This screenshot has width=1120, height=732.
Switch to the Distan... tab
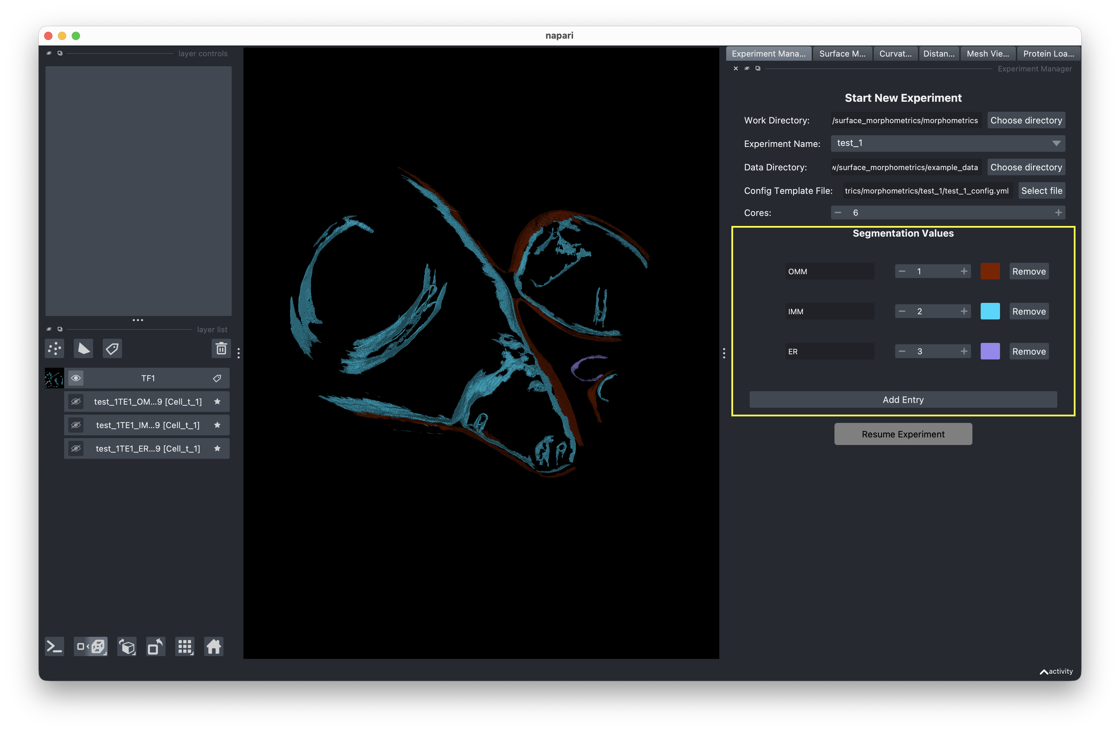tap(939, 54)
